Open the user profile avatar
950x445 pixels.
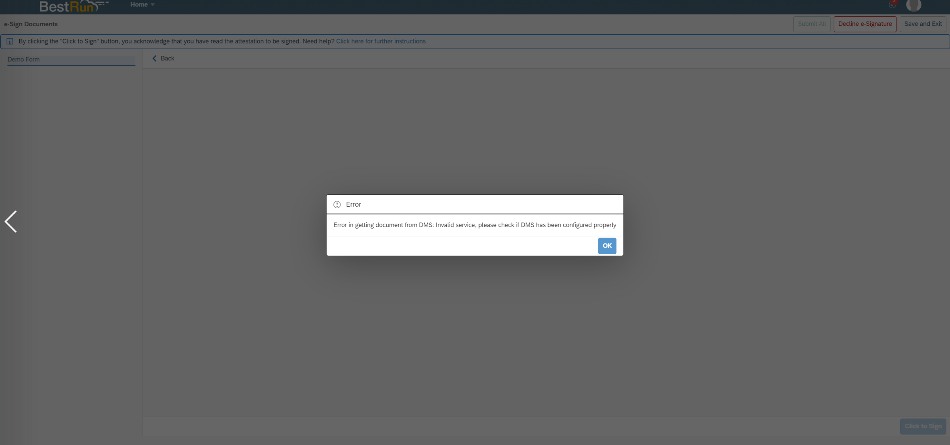pos(913,5)
